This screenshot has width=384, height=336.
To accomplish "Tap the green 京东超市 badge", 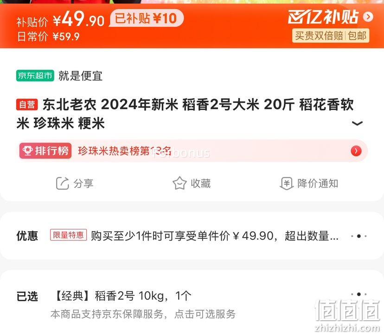I will pos(35,75).
